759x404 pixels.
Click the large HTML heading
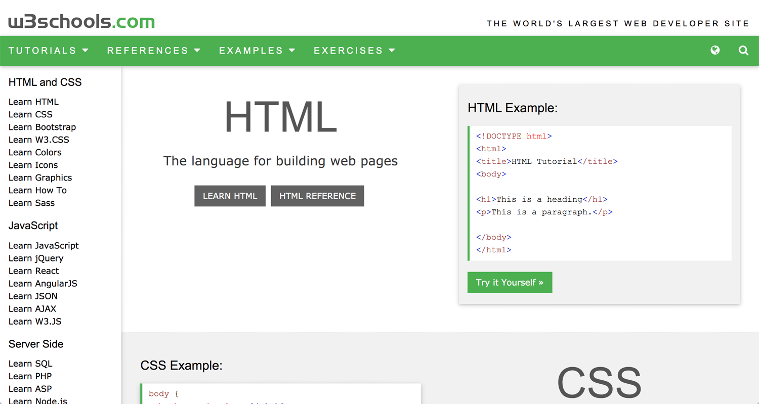[281, 117]
